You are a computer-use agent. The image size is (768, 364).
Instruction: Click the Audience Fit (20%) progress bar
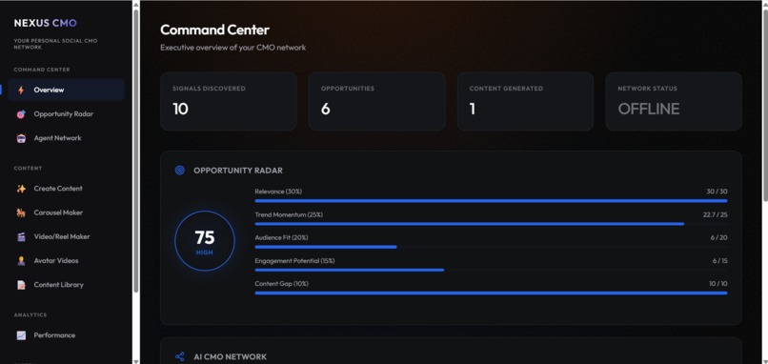pos(491,247)
